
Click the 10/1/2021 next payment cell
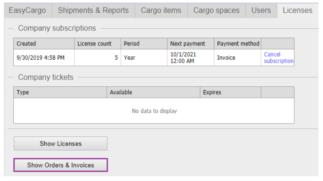[190, 58]
